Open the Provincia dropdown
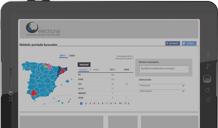Viewport: 218px width, 128px height. (162, 85)
